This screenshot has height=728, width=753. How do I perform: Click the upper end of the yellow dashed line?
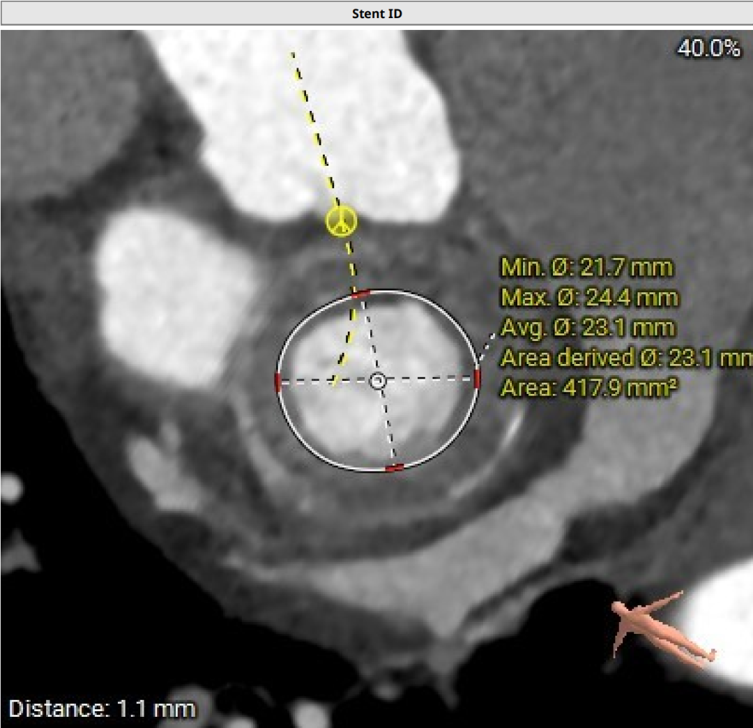pos(294,54)
